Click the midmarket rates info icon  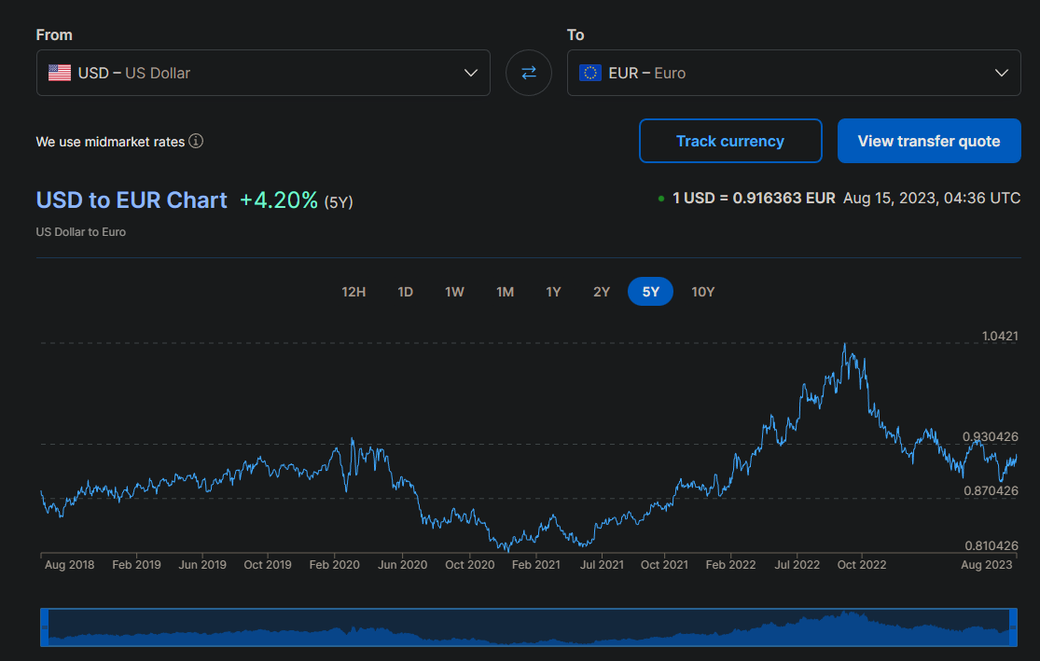tap(196, 142)
